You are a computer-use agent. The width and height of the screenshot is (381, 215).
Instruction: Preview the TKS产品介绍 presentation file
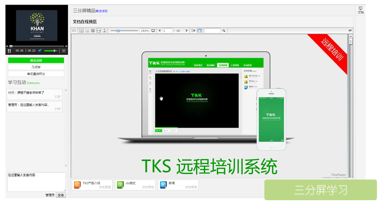92,185
